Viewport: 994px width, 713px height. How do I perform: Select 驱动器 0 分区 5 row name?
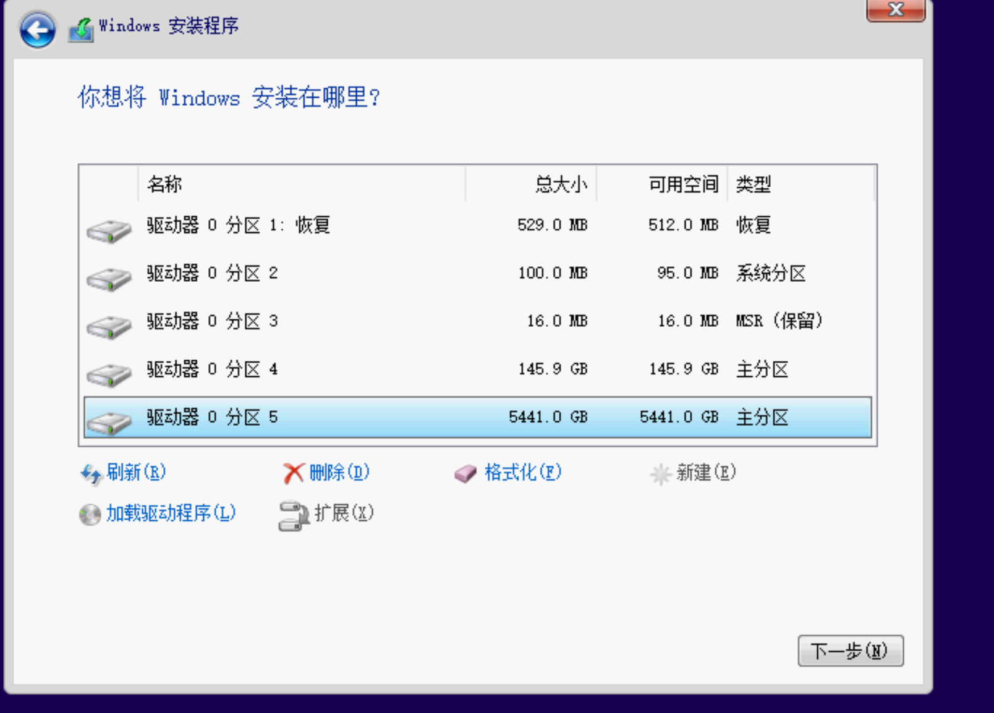pyautogui.click(x=212, y=417)
